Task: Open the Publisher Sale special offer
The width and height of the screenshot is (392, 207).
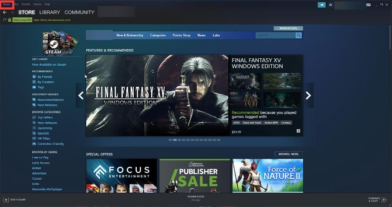Action: 195,176
